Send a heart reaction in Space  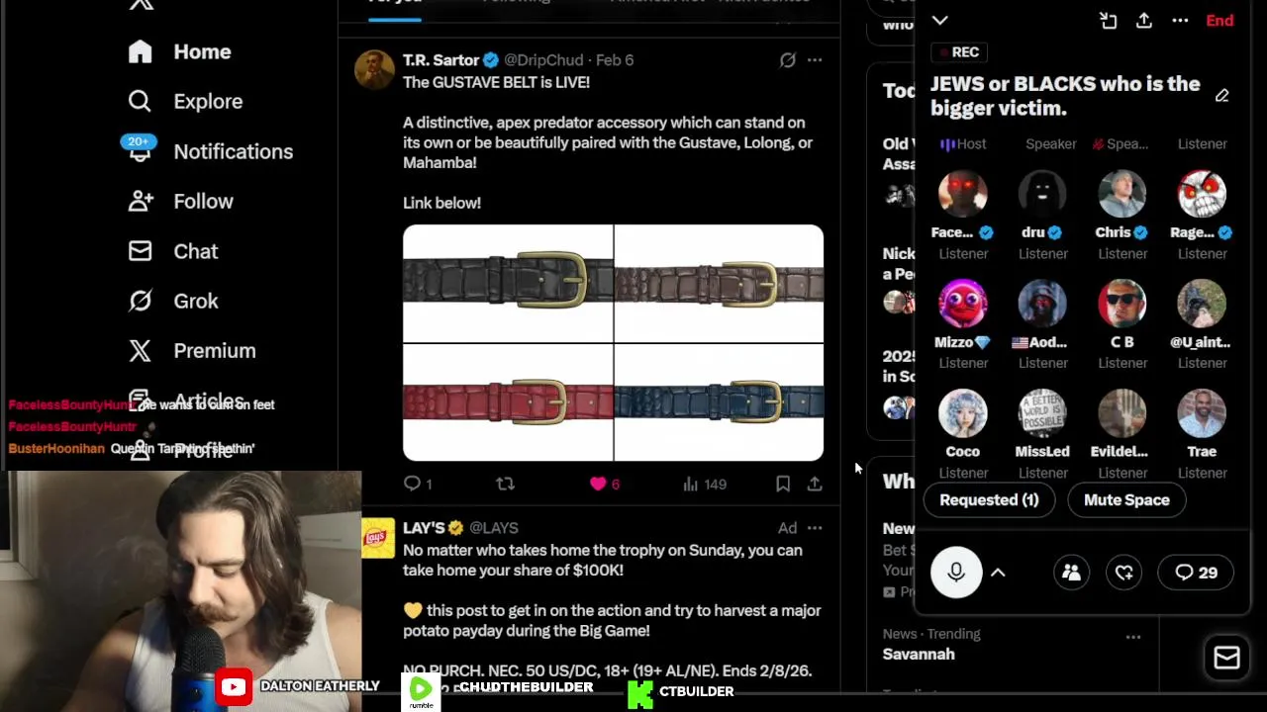click(1124, 573)
